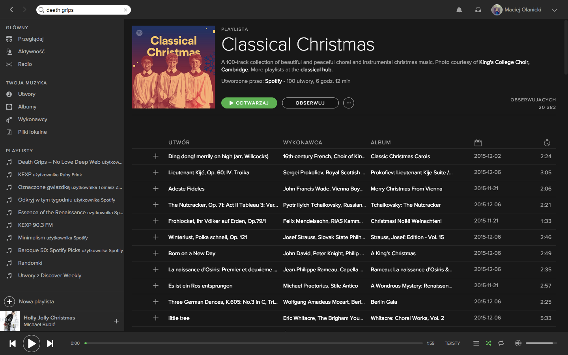Open Utwory under Twoja Muzyka
Screen dimensions: 568x355
[27, 94]
